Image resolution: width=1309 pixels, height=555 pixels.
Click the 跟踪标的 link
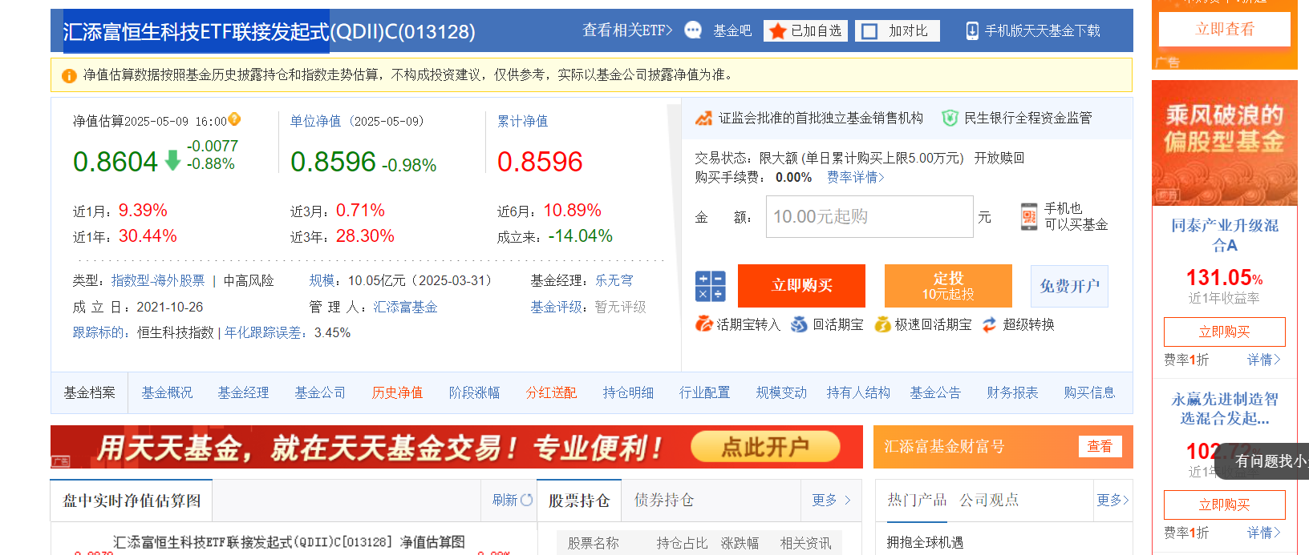click(x=99, y=332)
